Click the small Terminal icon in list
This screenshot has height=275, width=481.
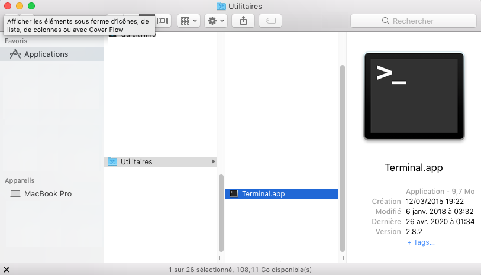(234, 193)
